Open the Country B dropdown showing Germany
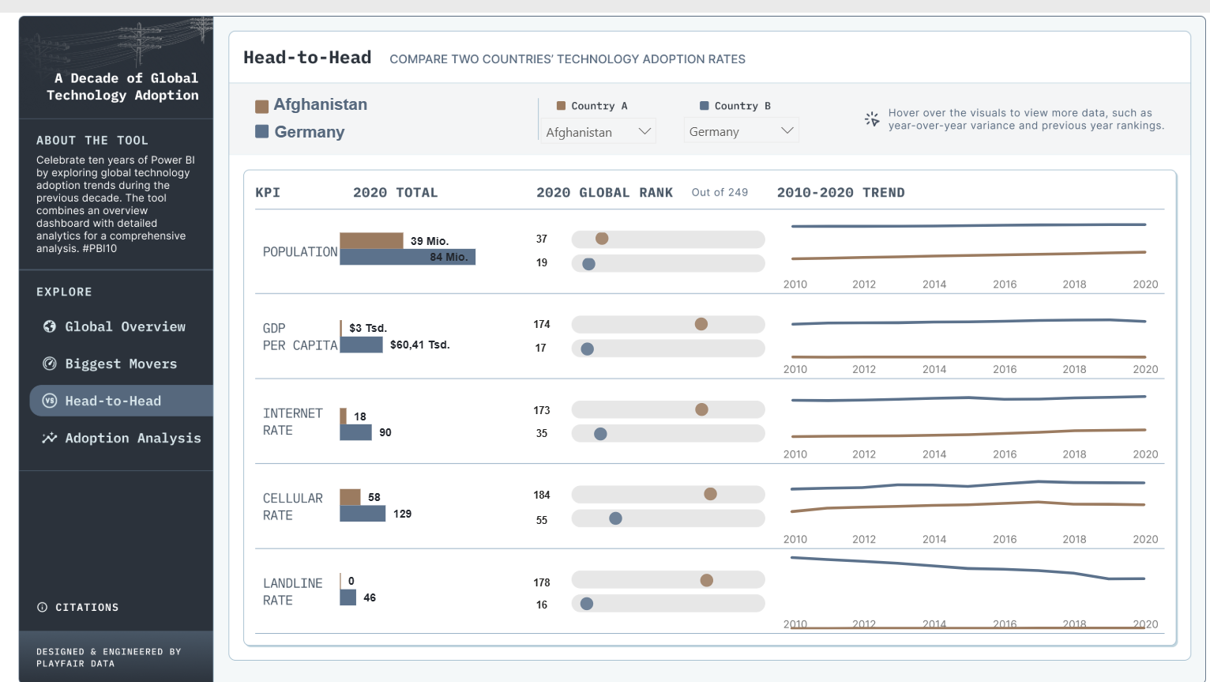Viewport: 1210px width, 682px height. pos(740,131)
